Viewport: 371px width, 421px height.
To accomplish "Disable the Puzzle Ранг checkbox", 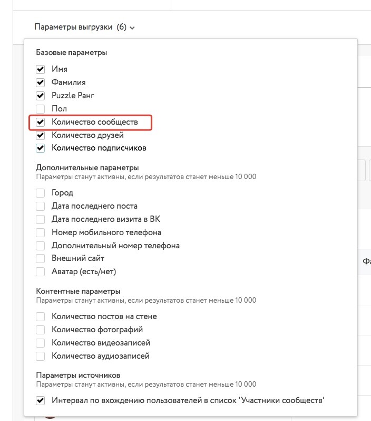I will click(x=41, y=96).
